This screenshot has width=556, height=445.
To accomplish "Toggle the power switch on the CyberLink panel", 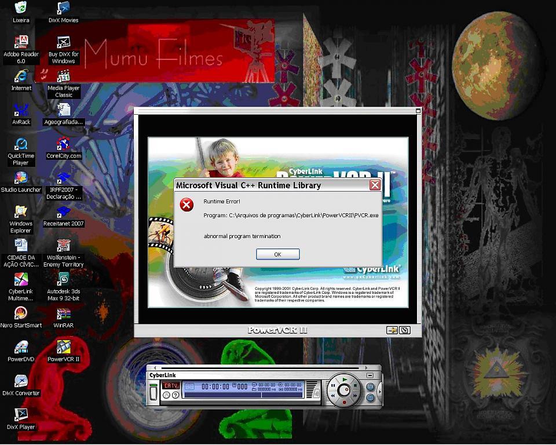I will (153, 393).
